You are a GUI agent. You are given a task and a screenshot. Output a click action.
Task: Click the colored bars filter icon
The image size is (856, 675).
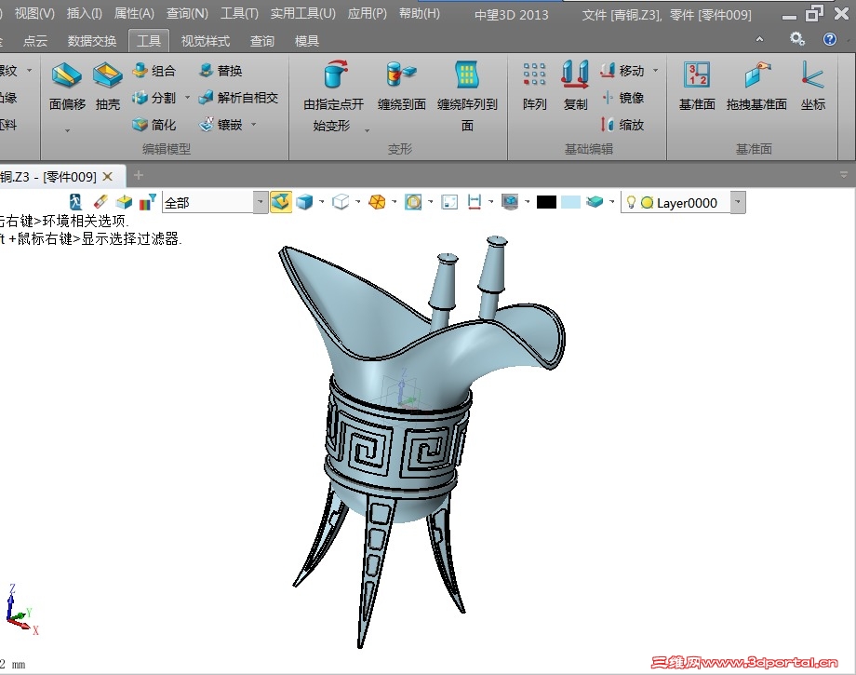tap(147, 202)
